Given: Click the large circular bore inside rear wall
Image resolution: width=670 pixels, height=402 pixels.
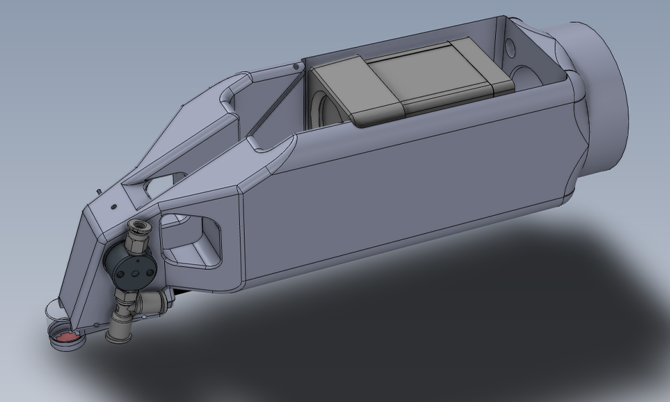Looking at the screenshot, I should [x=526, y=75].
